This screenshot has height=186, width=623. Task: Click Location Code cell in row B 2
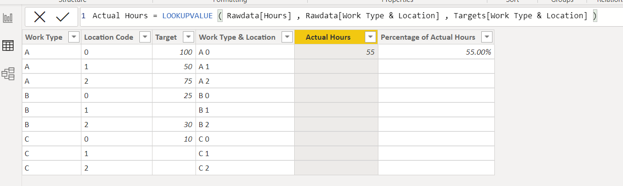[x=116, y=124]
